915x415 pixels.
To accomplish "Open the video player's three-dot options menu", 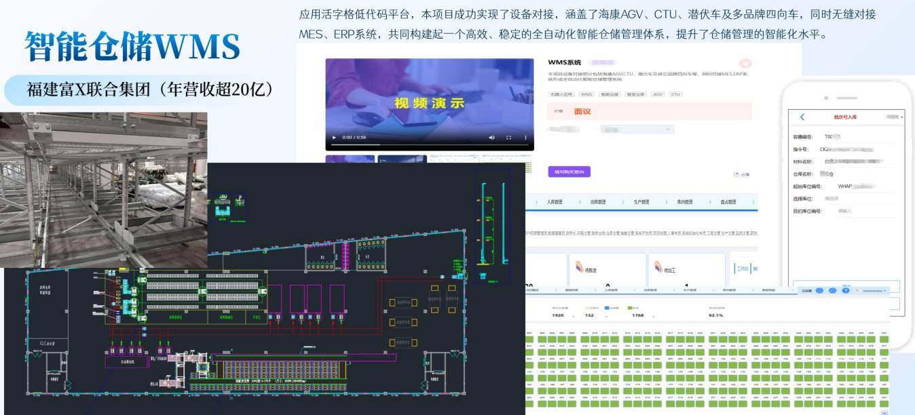I will point(525,138).
